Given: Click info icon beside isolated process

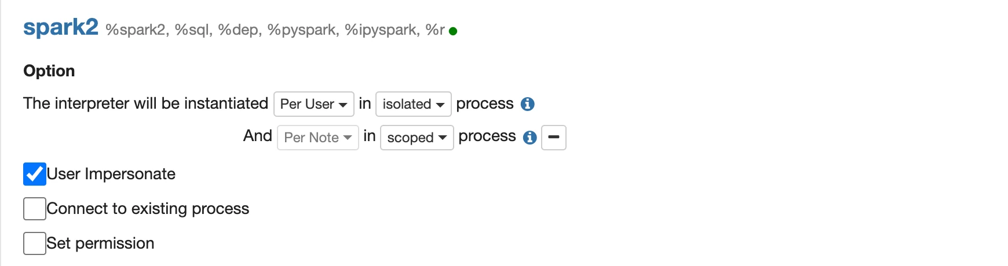Looking at the screenshot, I should point(527,104).
